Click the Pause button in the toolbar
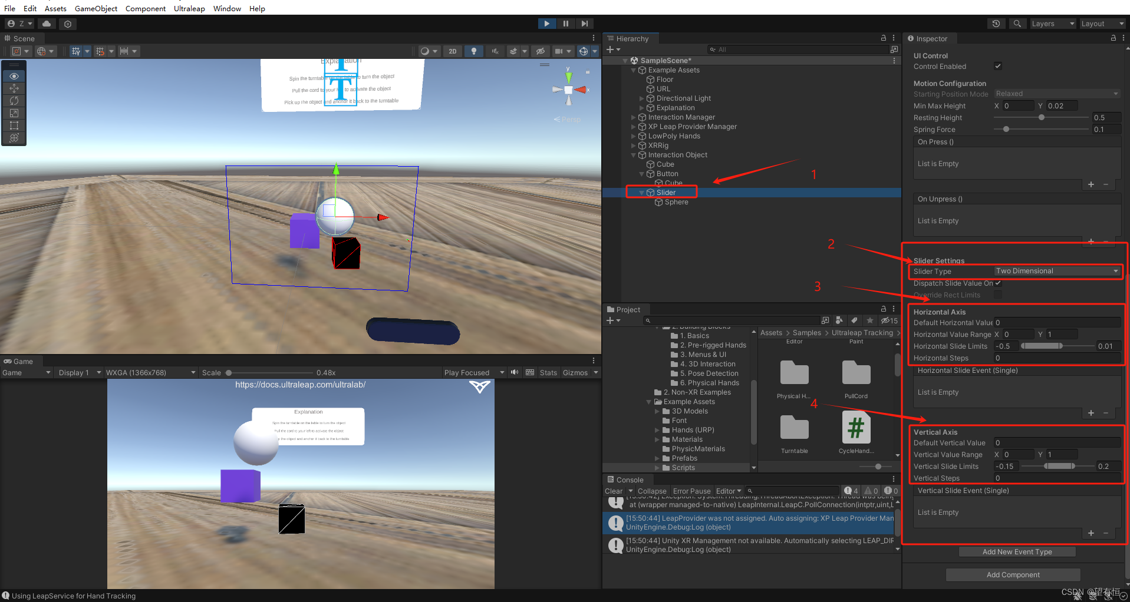The width and height of the screenshot is (1130, 602). [566, 24]
